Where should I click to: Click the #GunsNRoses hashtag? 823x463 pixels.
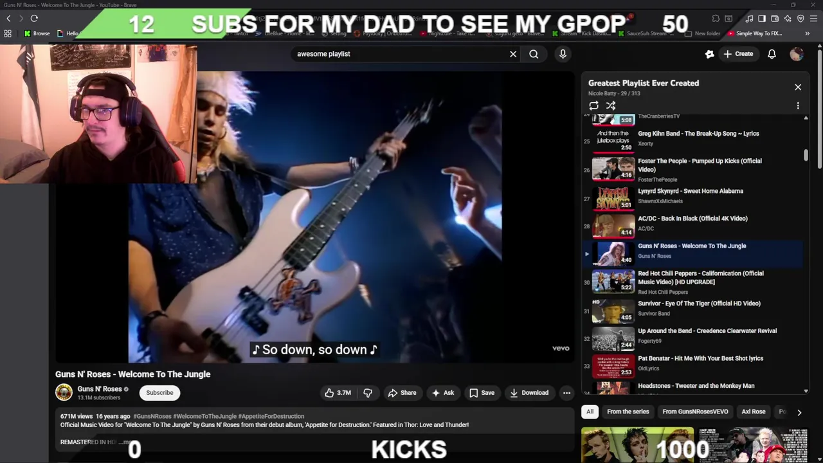(152, 416)
